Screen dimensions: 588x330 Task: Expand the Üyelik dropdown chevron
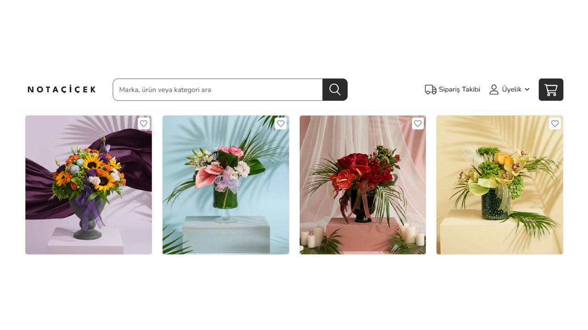pyautogui.click(x=527, y=89)
